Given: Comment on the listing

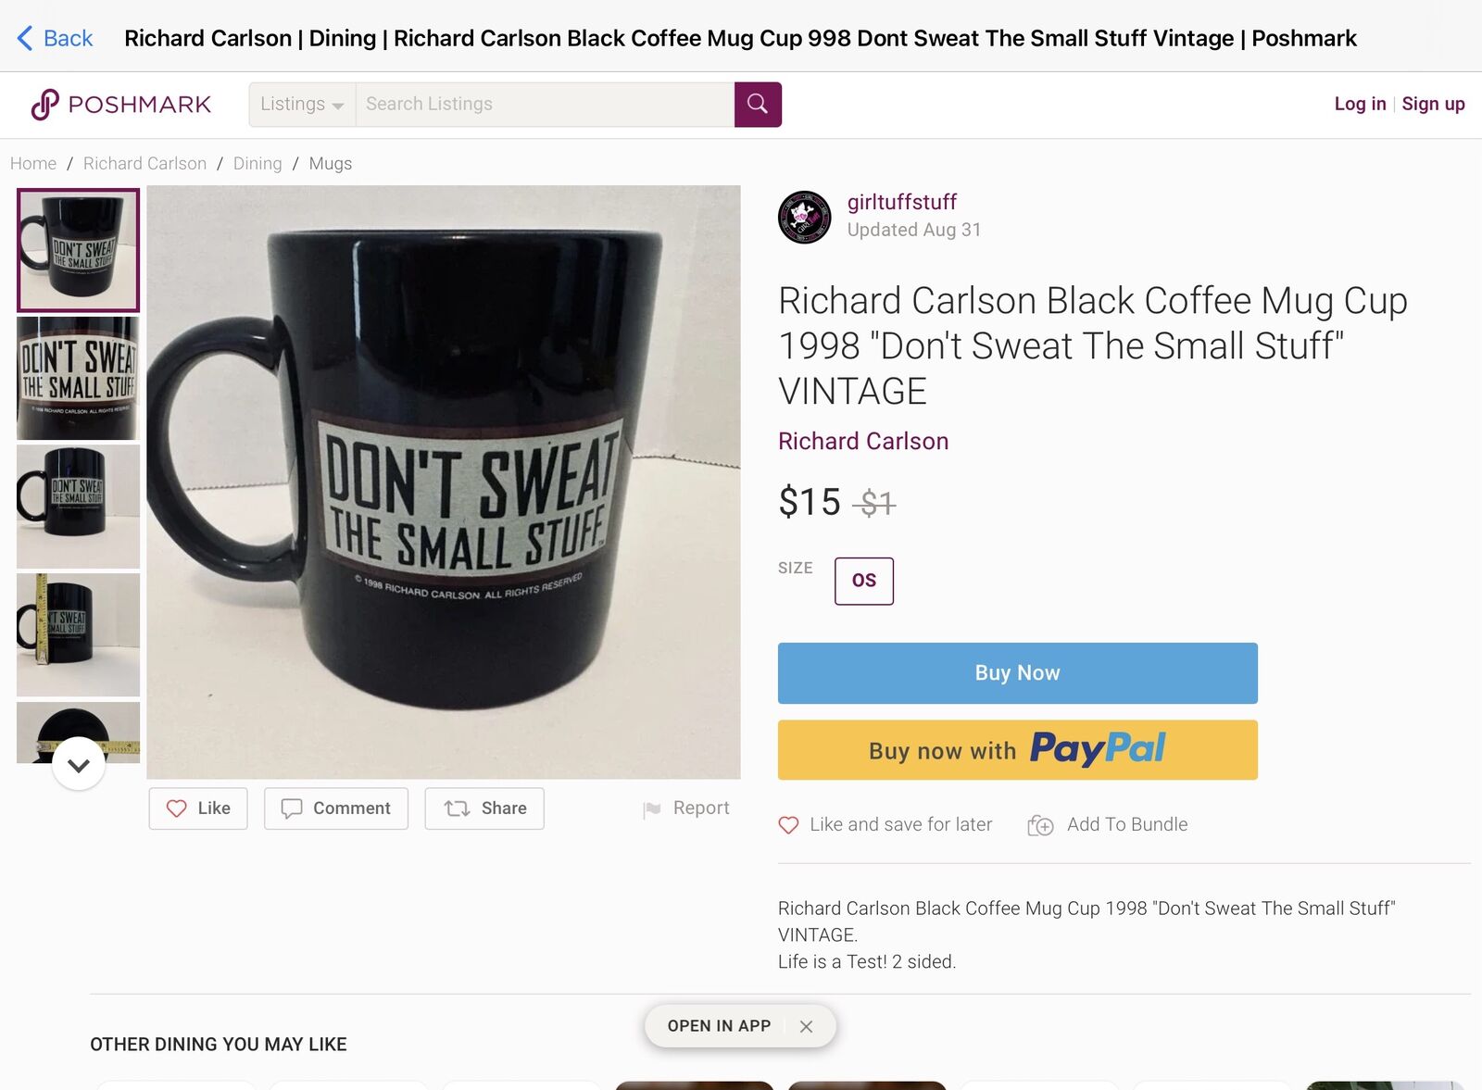Looking at the screenshot, I should pos(335,808).
